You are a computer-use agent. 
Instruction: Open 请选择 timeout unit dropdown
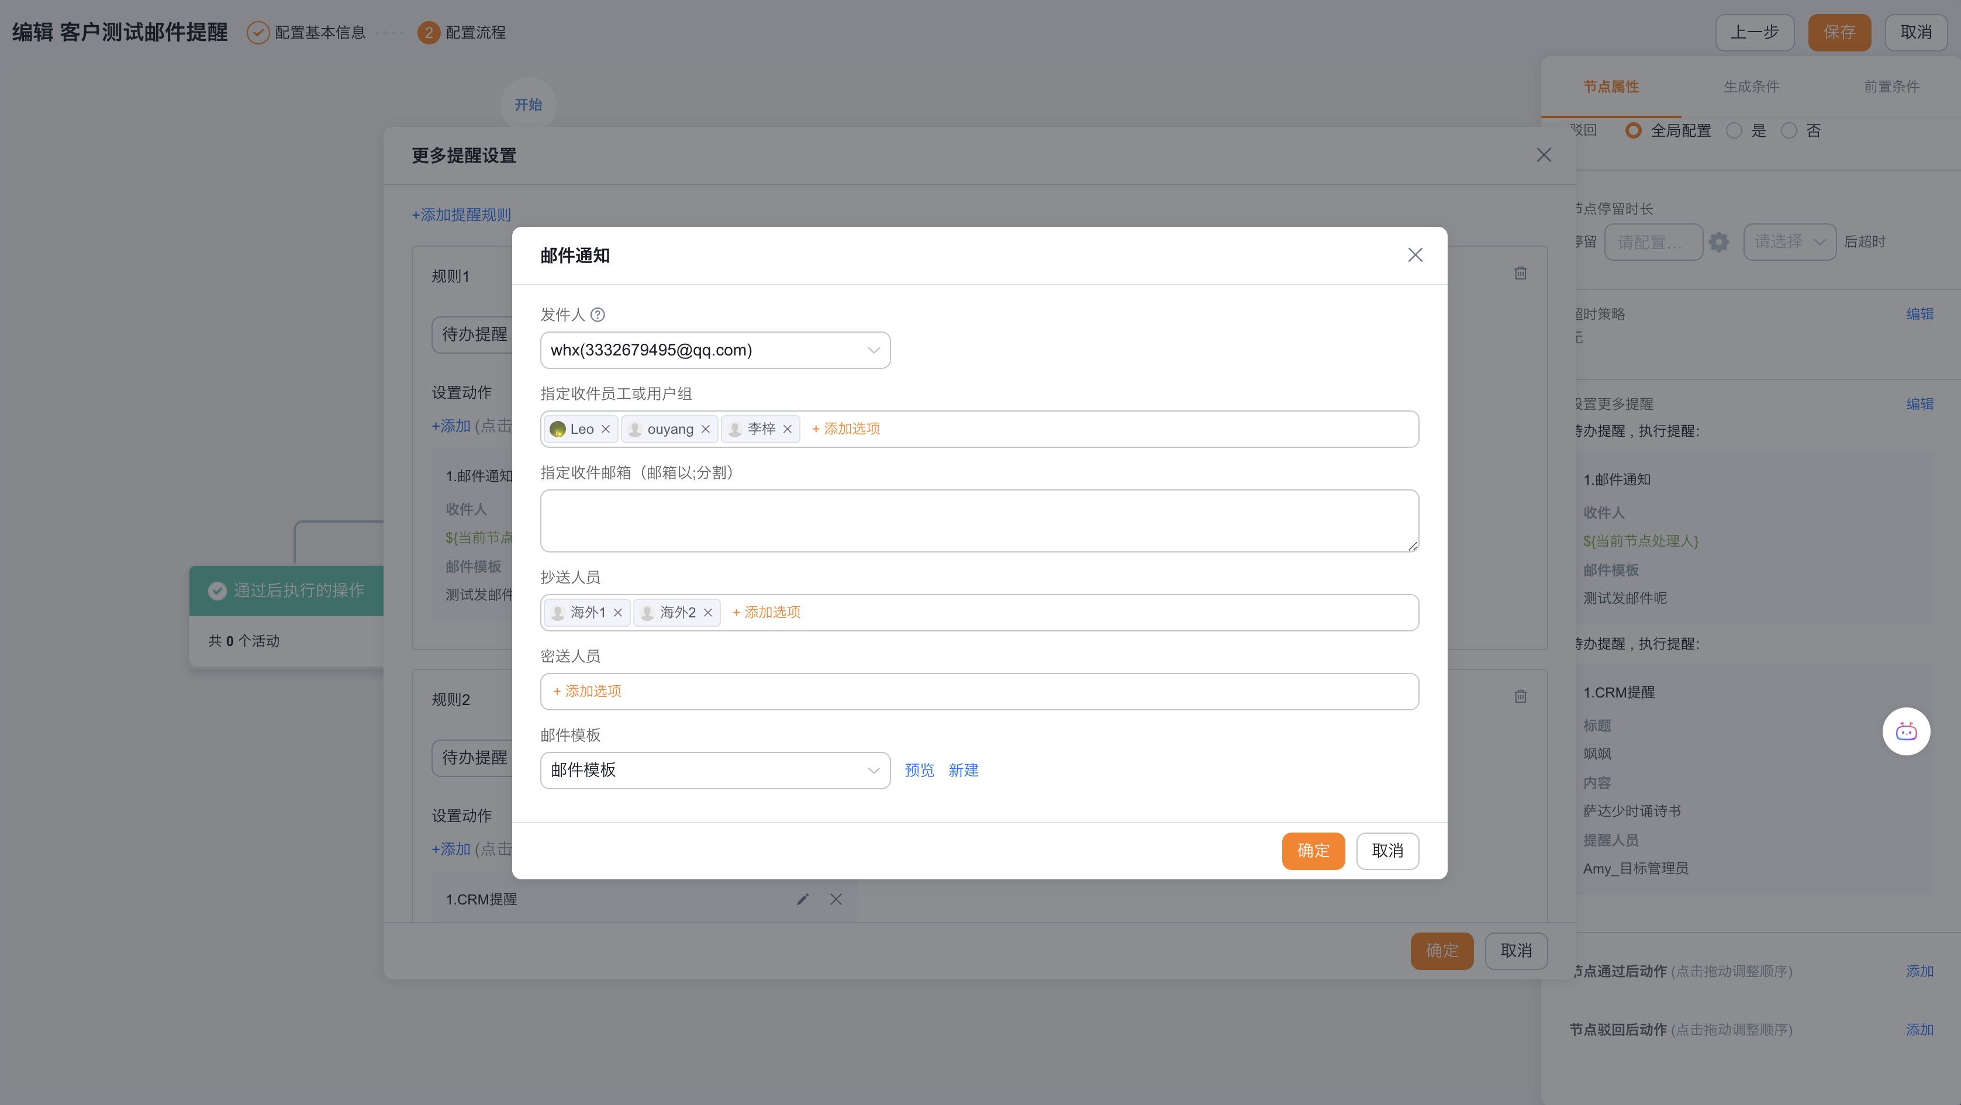click(x=1789, y=242)
